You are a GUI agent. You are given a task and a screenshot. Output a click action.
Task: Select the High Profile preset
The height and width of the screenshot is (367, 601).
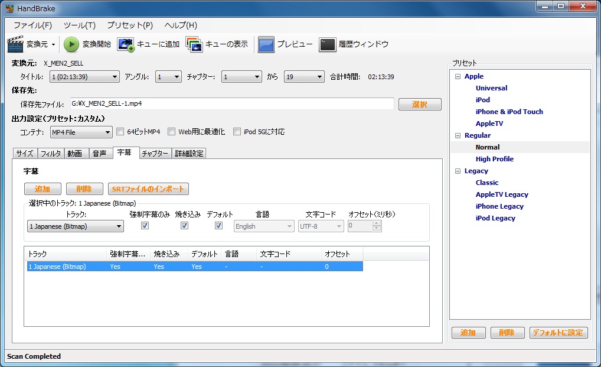pyautogui.click(x=495, y=159)
